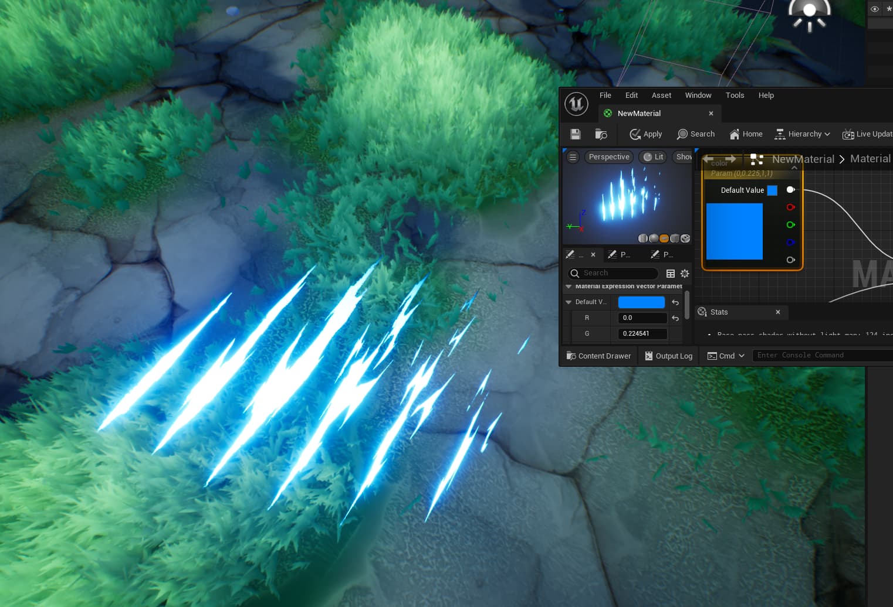Image resolution: width=893 pixels, height=607 pixels.
Task: Open Details panel settings gear icon
Action: [685, 274]
